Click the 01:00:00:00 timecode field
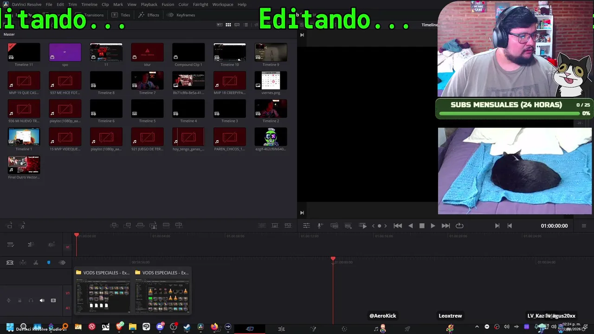 (554, 226)
